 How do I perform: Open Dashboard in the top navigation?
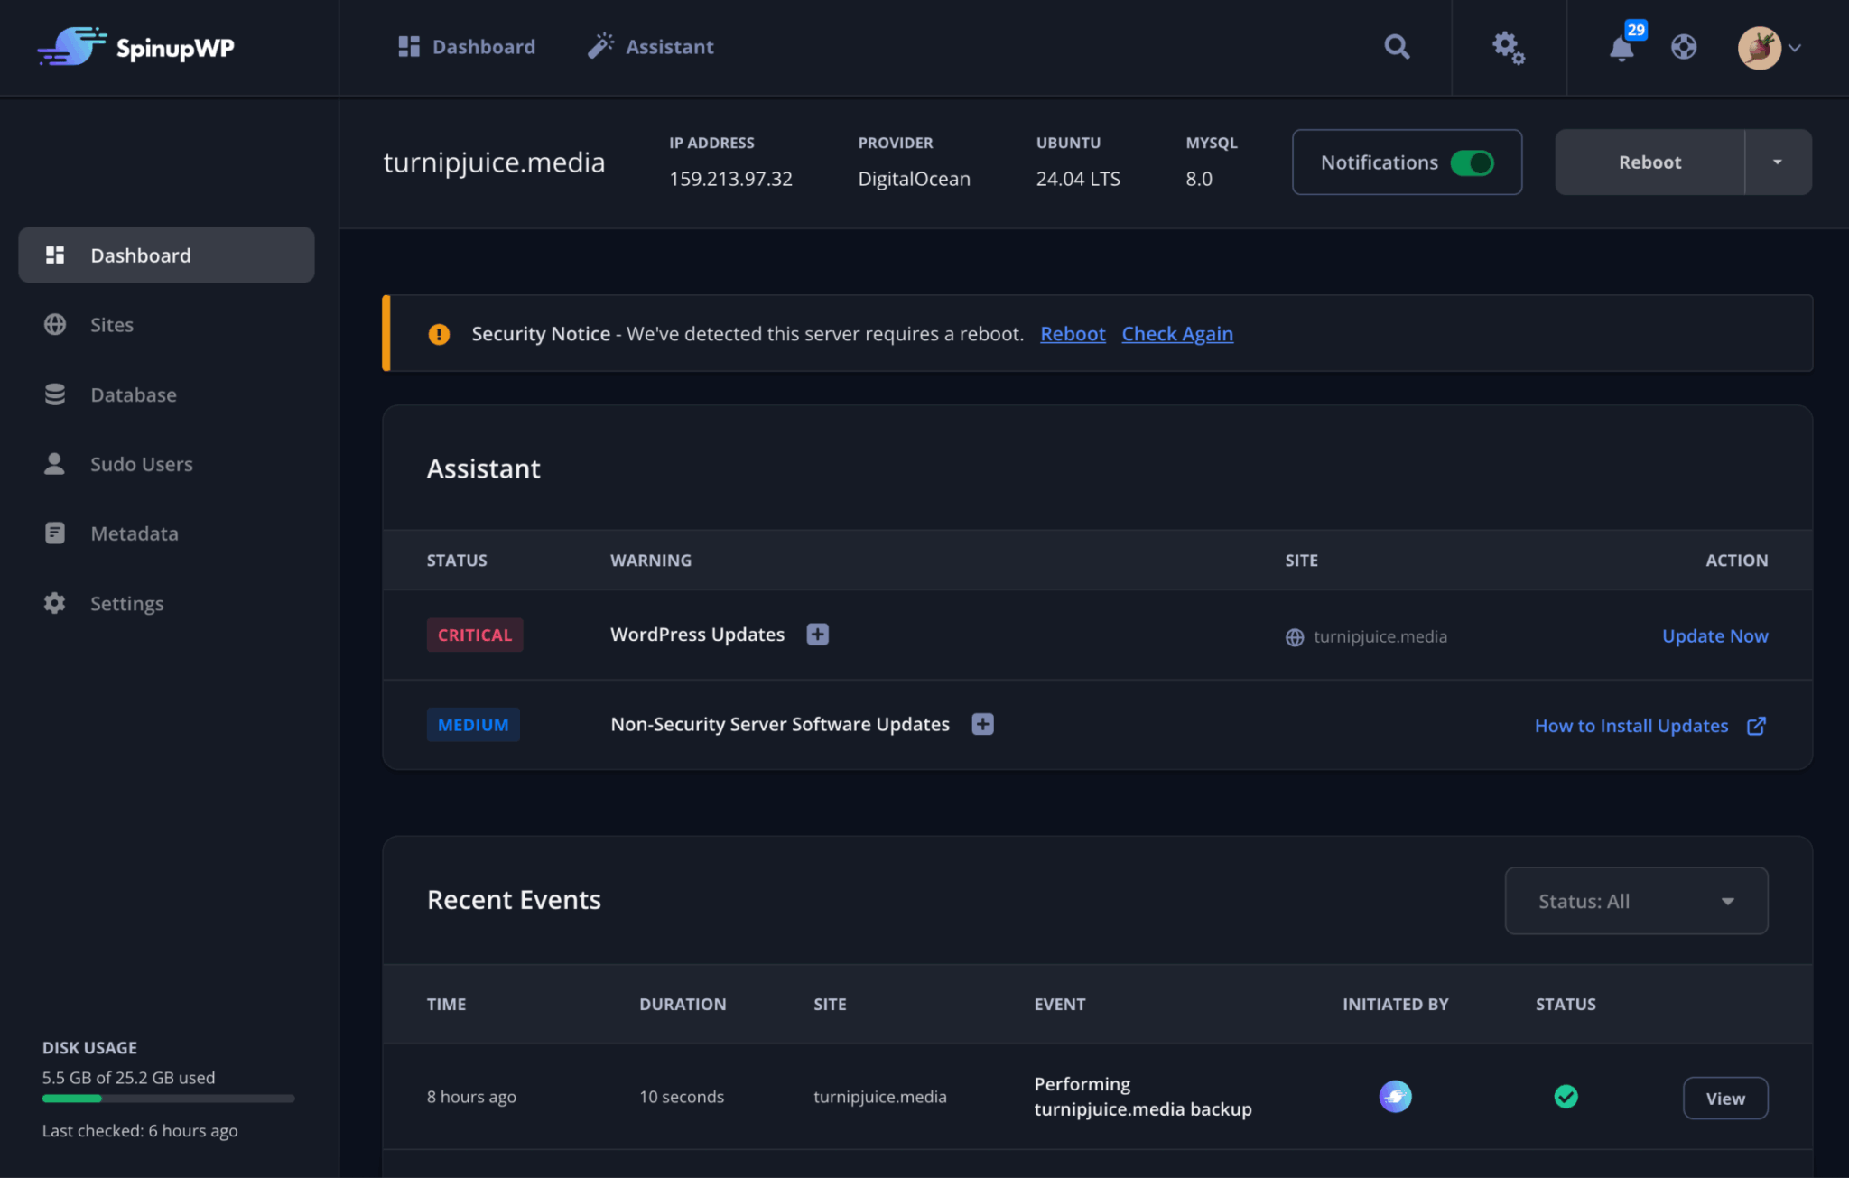[x=467, y=47]
